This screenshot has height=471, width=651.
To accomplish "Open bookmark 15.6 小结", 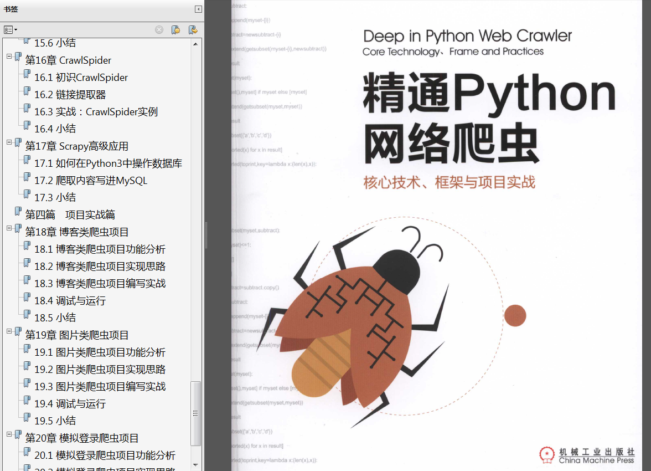I will click(x=55, y=43).
